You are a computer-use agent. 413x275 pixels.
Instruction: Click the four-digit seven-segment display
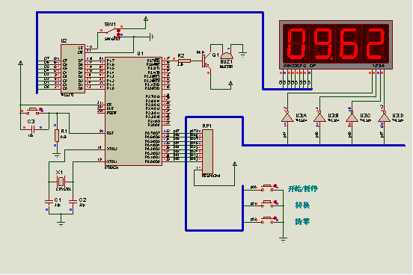336,45
